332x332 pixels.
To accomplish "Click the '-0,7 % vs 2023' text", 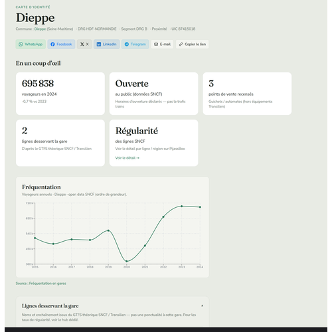I will (34, 102).
